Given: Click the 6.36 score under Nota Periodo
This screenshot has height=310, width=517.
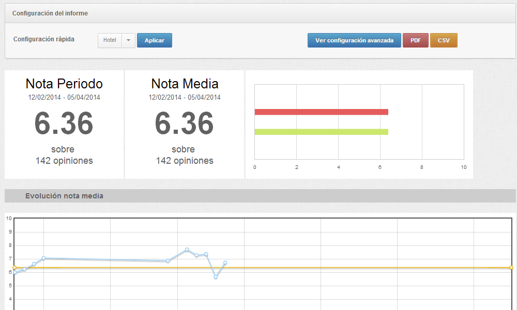Looking at the screenshot, I should point(64,123).
